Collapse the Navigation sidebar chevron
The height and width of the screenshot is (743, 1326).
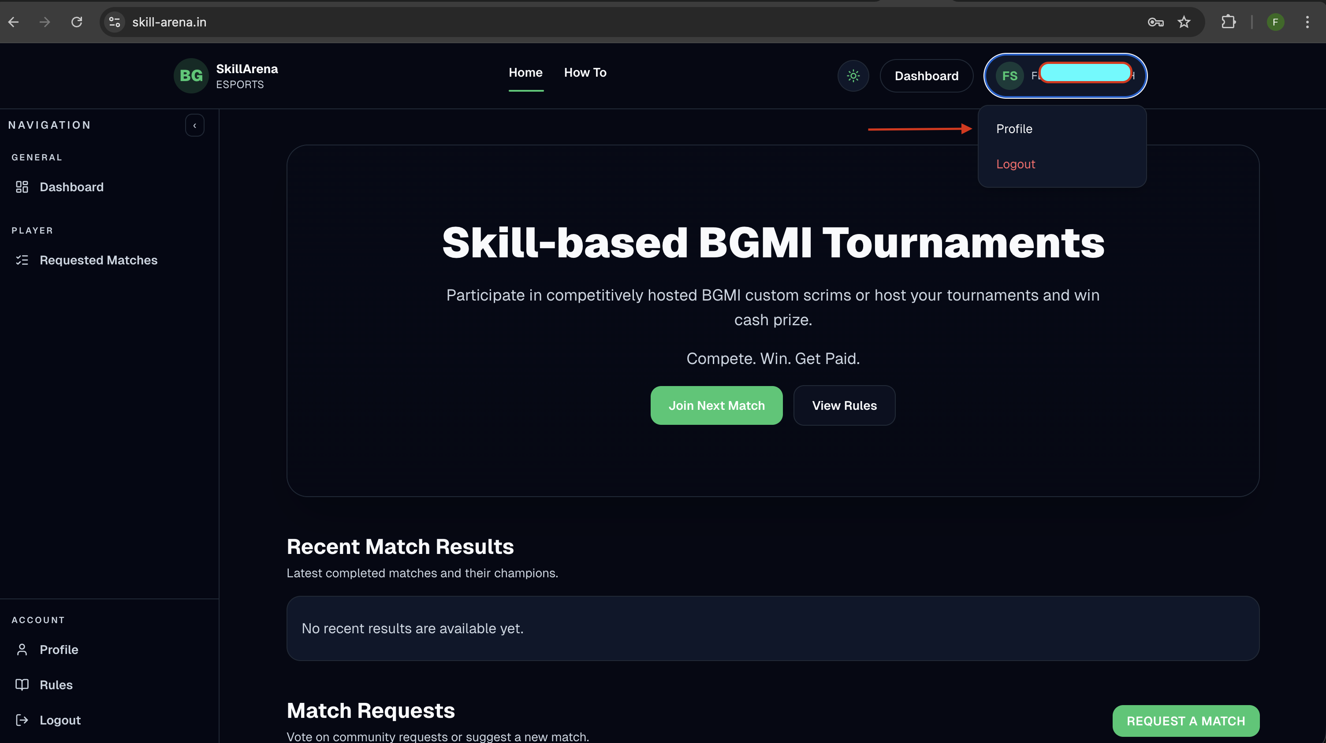point(194,126)
